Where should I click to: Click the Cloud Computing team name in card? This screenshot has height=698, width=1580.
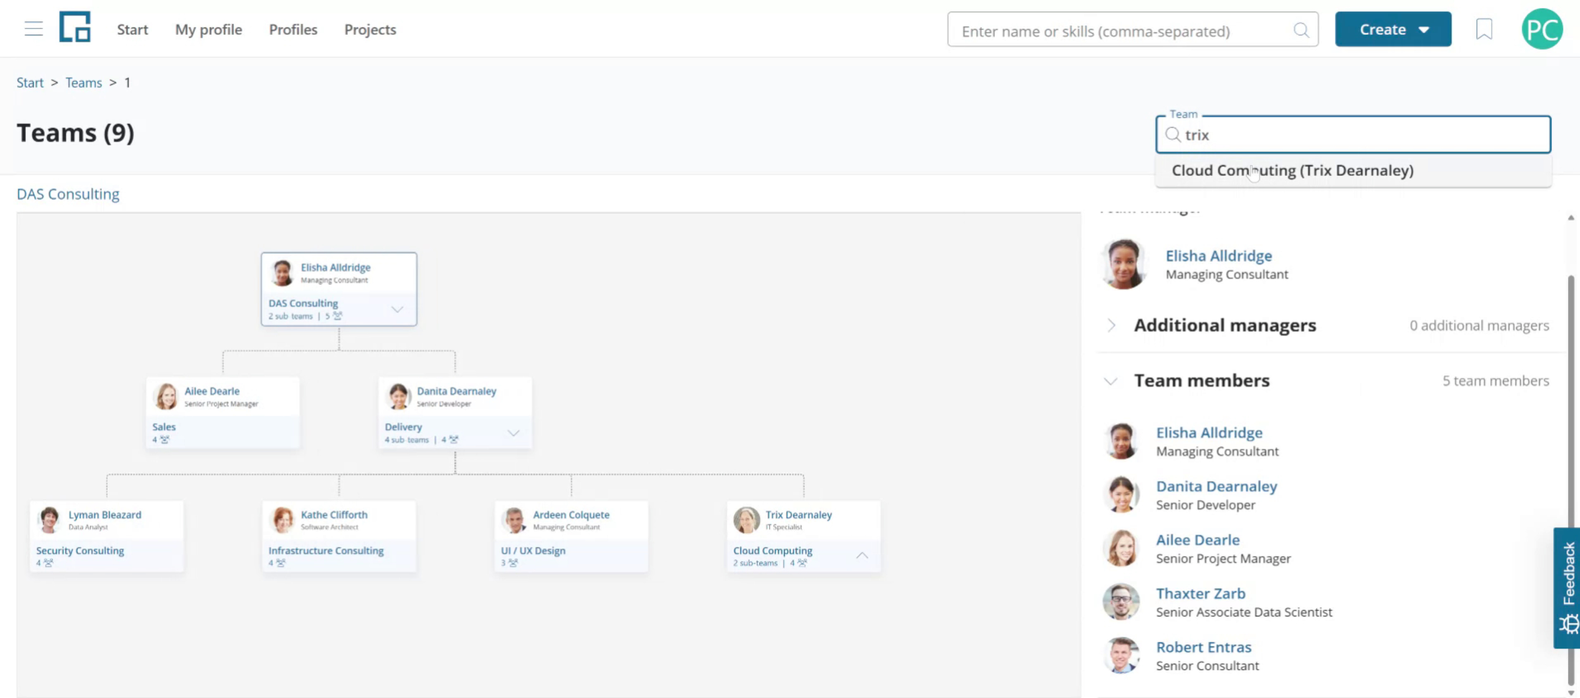[772, 551]
